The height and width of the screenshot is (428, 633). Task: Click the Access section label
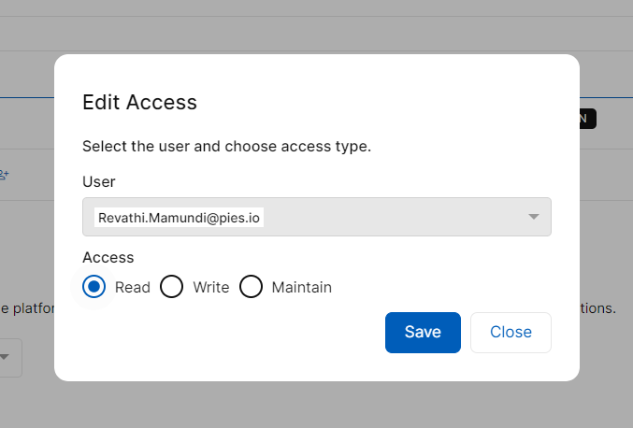coord(108,257)
